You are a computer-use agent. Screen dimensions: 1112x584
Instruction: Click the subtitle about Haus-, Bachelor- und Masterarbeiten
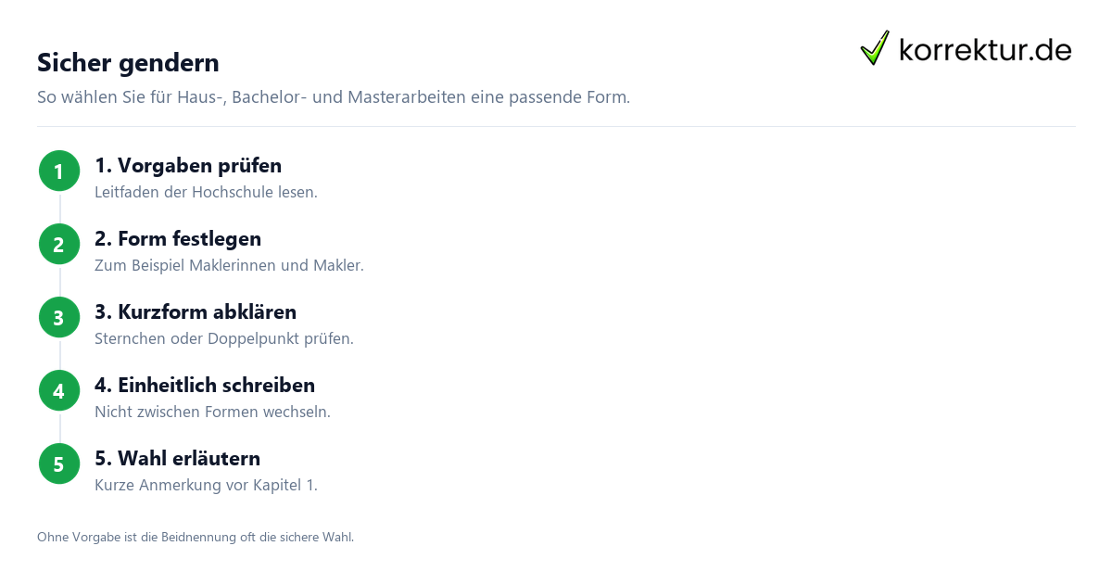(334, 96)
